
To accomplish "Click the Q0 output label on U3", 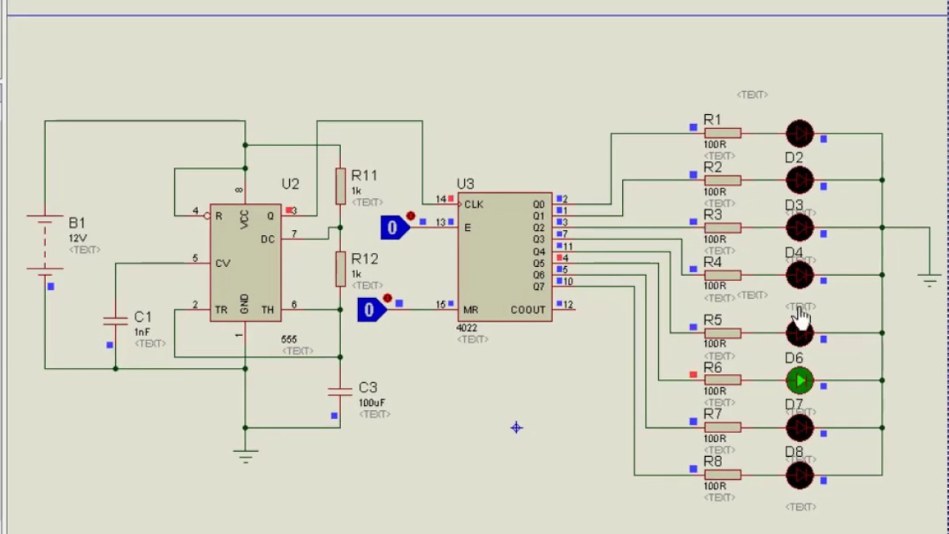I will [538, 204].
